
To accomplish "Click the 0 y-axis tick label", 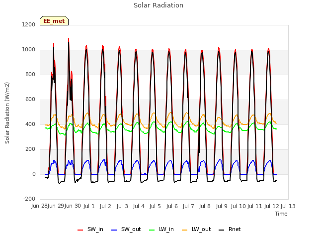I will [34, 174].
